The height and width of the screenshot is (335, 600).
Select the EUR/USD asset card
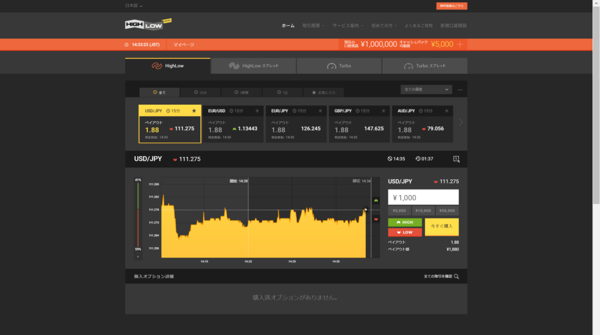(x=233, y=124)
